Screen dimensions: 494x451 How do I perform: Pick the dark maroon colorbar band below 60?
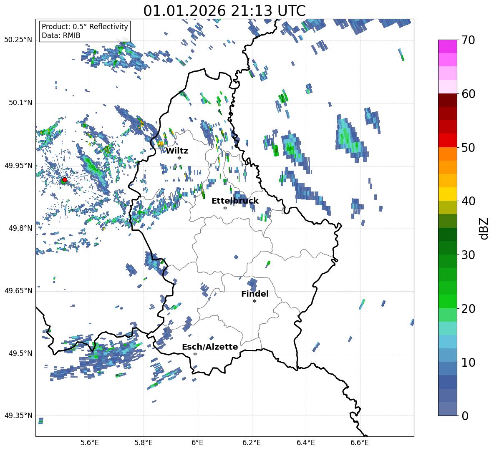coord(447,100)
